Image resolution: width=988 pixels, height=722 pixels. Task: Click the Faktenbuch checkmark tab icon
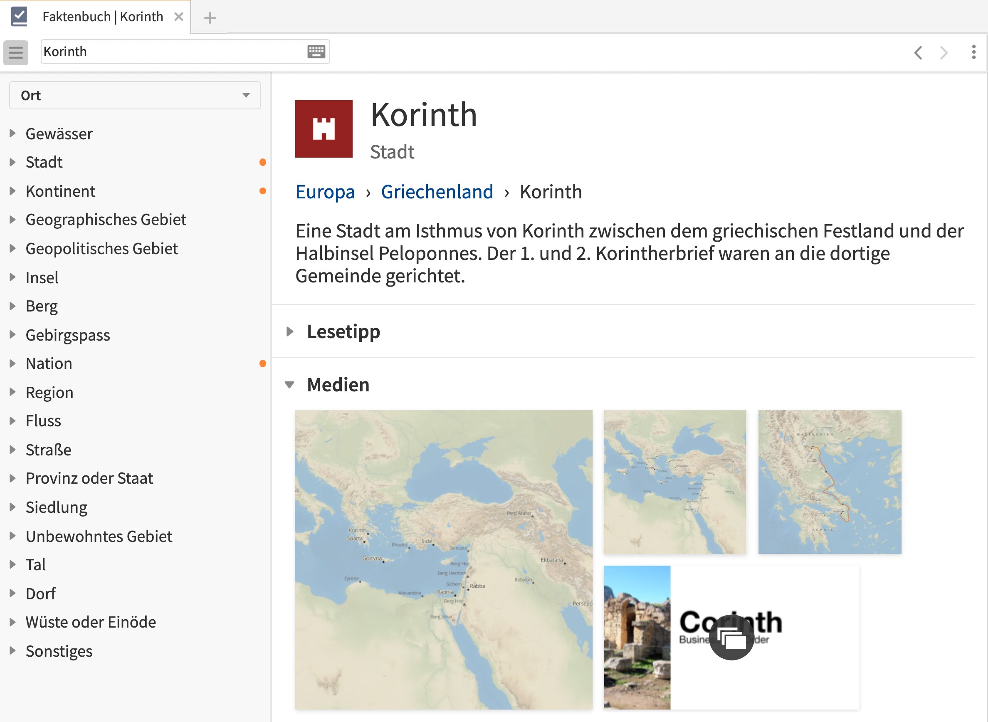tap(19, 17)
